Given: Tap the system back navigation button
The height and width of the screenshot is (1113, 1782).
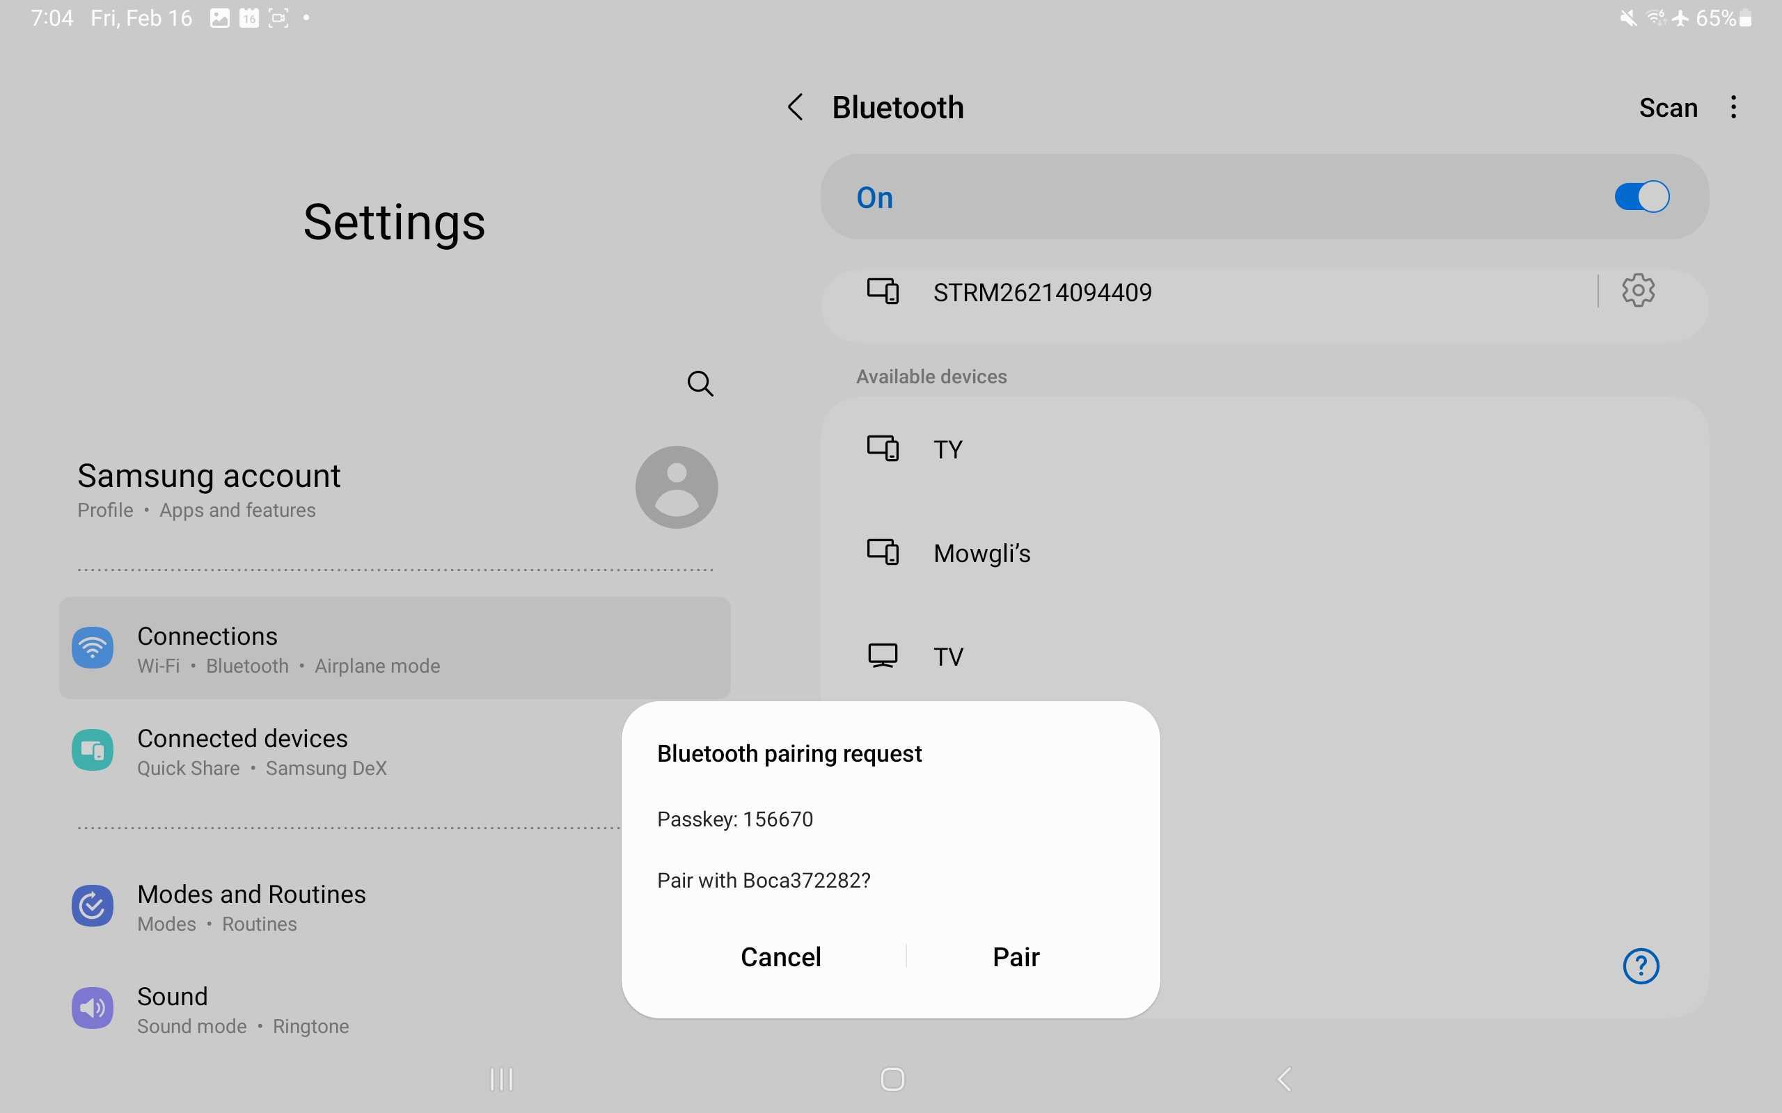Looking at the screenshot, I should click(x=1284, y=1079).
